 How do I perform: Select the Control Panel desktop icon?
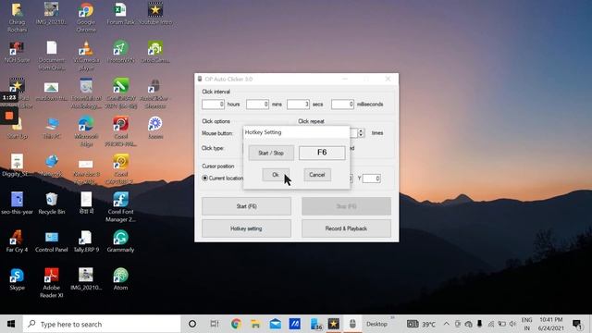tap(52, 240)
